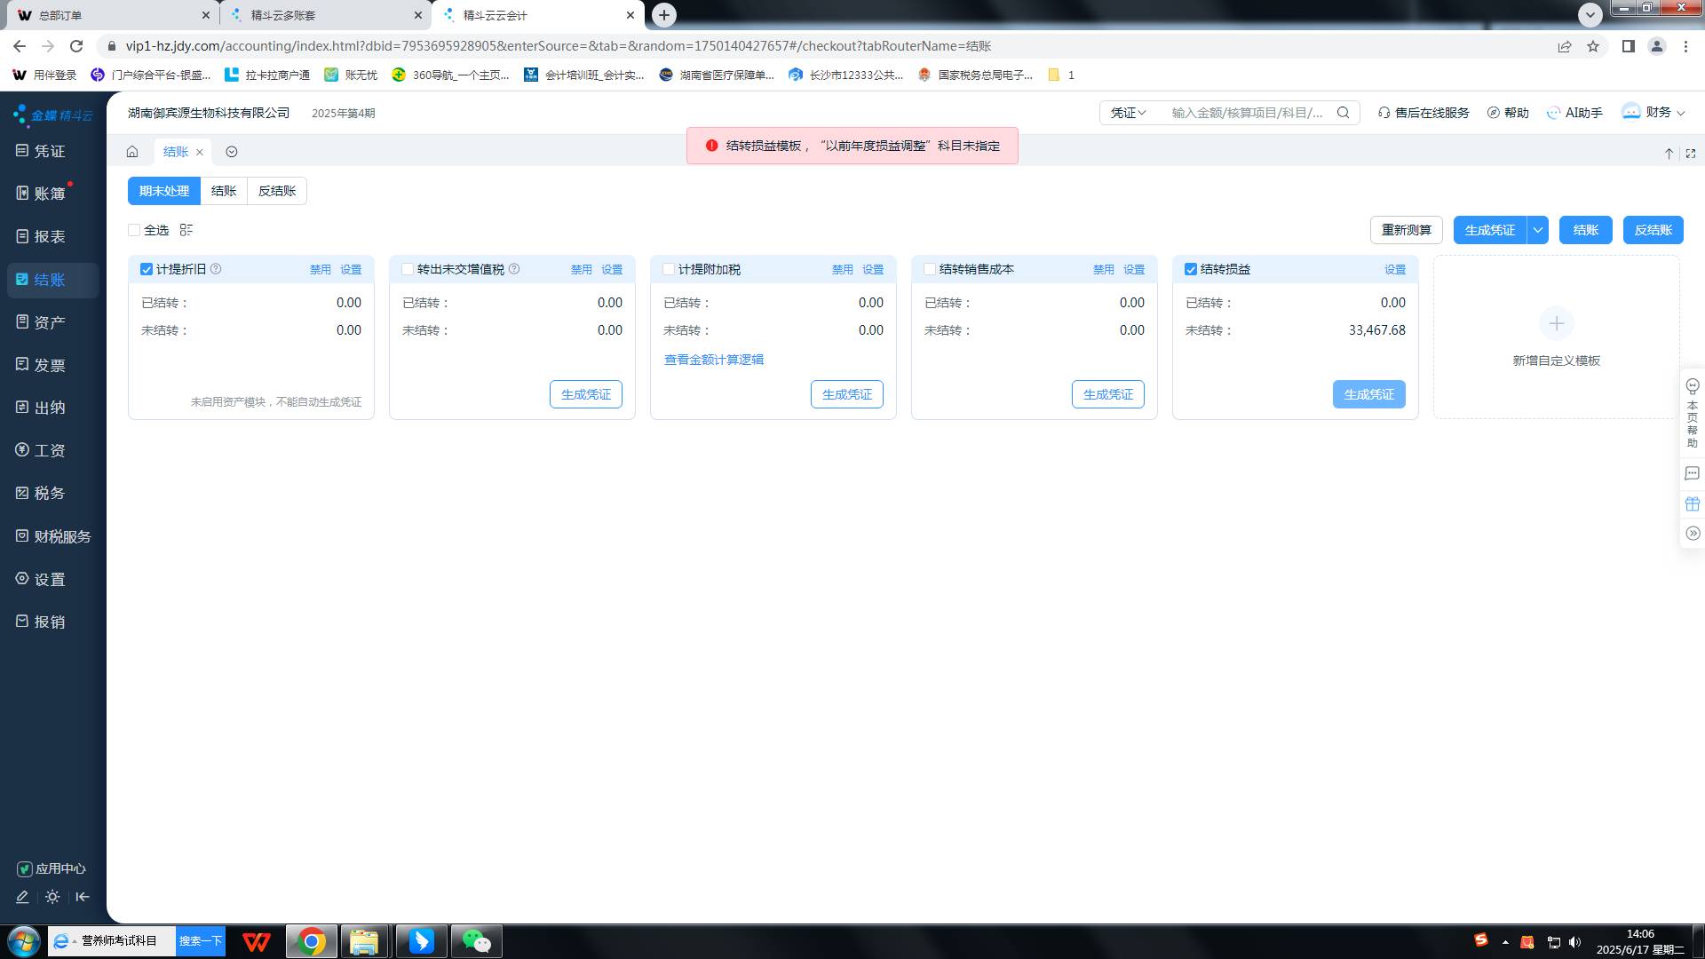Image resolution: width=1705 pixels, height=959 pixels.
Task: Open 查看金额计算逻辑 link
Action: [714, 360]
